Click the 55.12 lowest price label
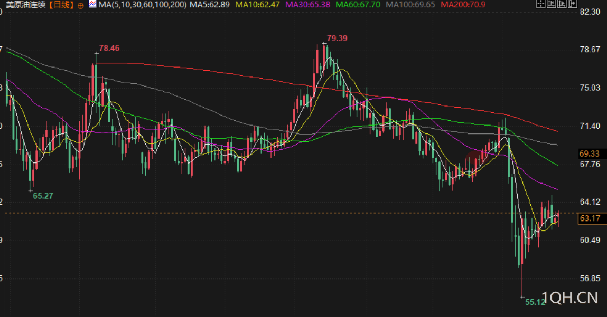This screenshot has width=607, height=317. coord(535,302)
